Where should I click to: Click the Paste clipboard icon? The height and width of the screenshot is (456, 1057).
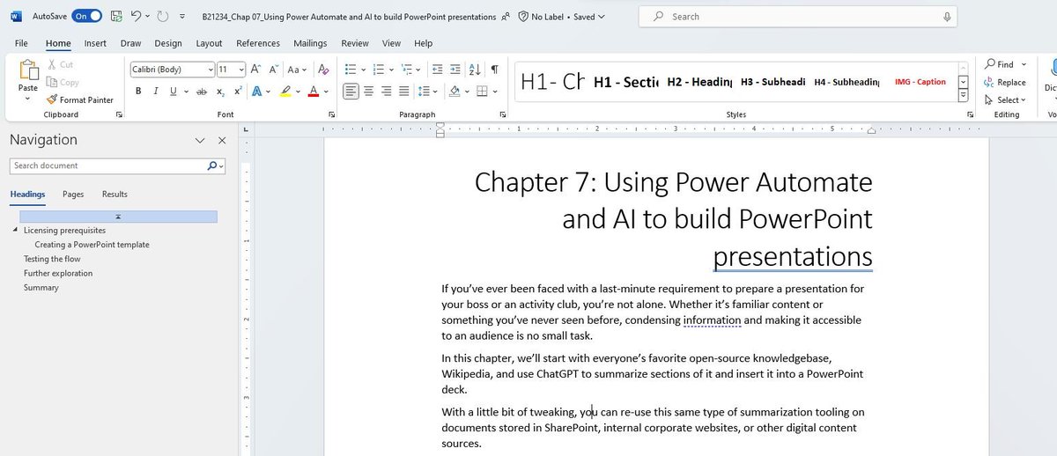coord(28,70)
